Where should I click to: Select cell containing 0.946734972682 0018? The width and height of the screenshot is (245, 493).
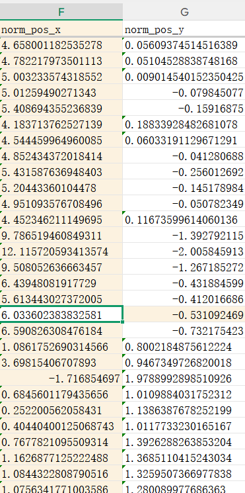184,362
